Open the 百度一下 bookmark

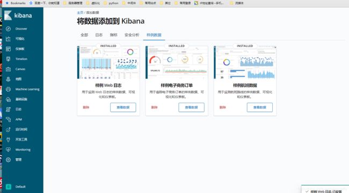pyautogui.click(x=45, y=3)
